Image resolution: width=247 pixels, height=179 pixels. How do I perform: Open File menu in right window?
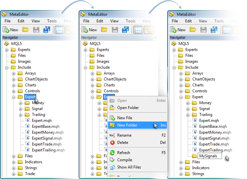click(175, 21)
